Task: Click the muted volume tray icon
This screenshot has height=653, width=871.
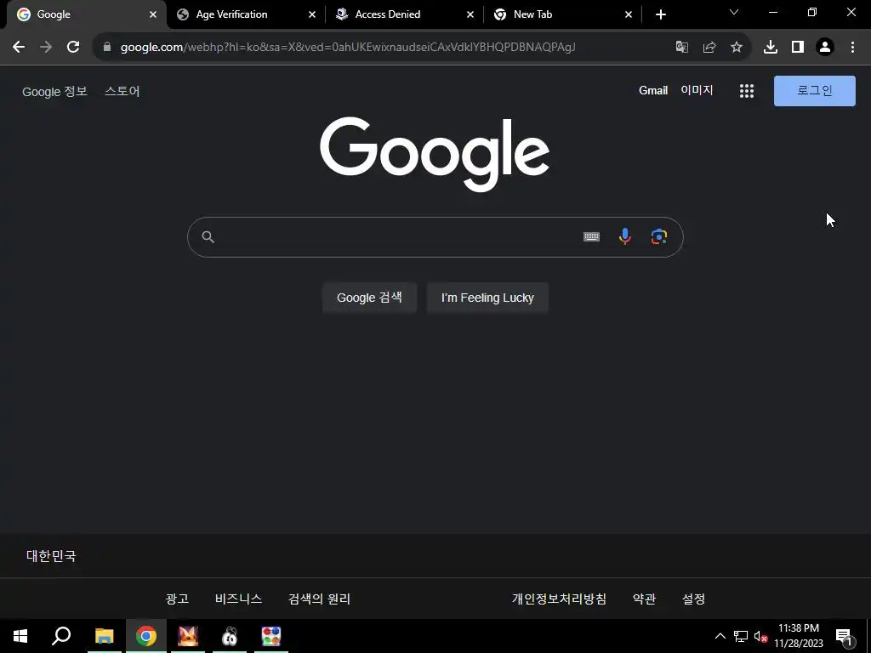Action: (x=760, y=636)
